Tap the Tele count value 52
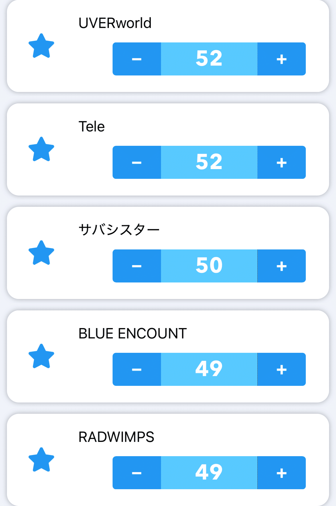The height and width of the screenshot is (506, 336). tap(209, 162)
